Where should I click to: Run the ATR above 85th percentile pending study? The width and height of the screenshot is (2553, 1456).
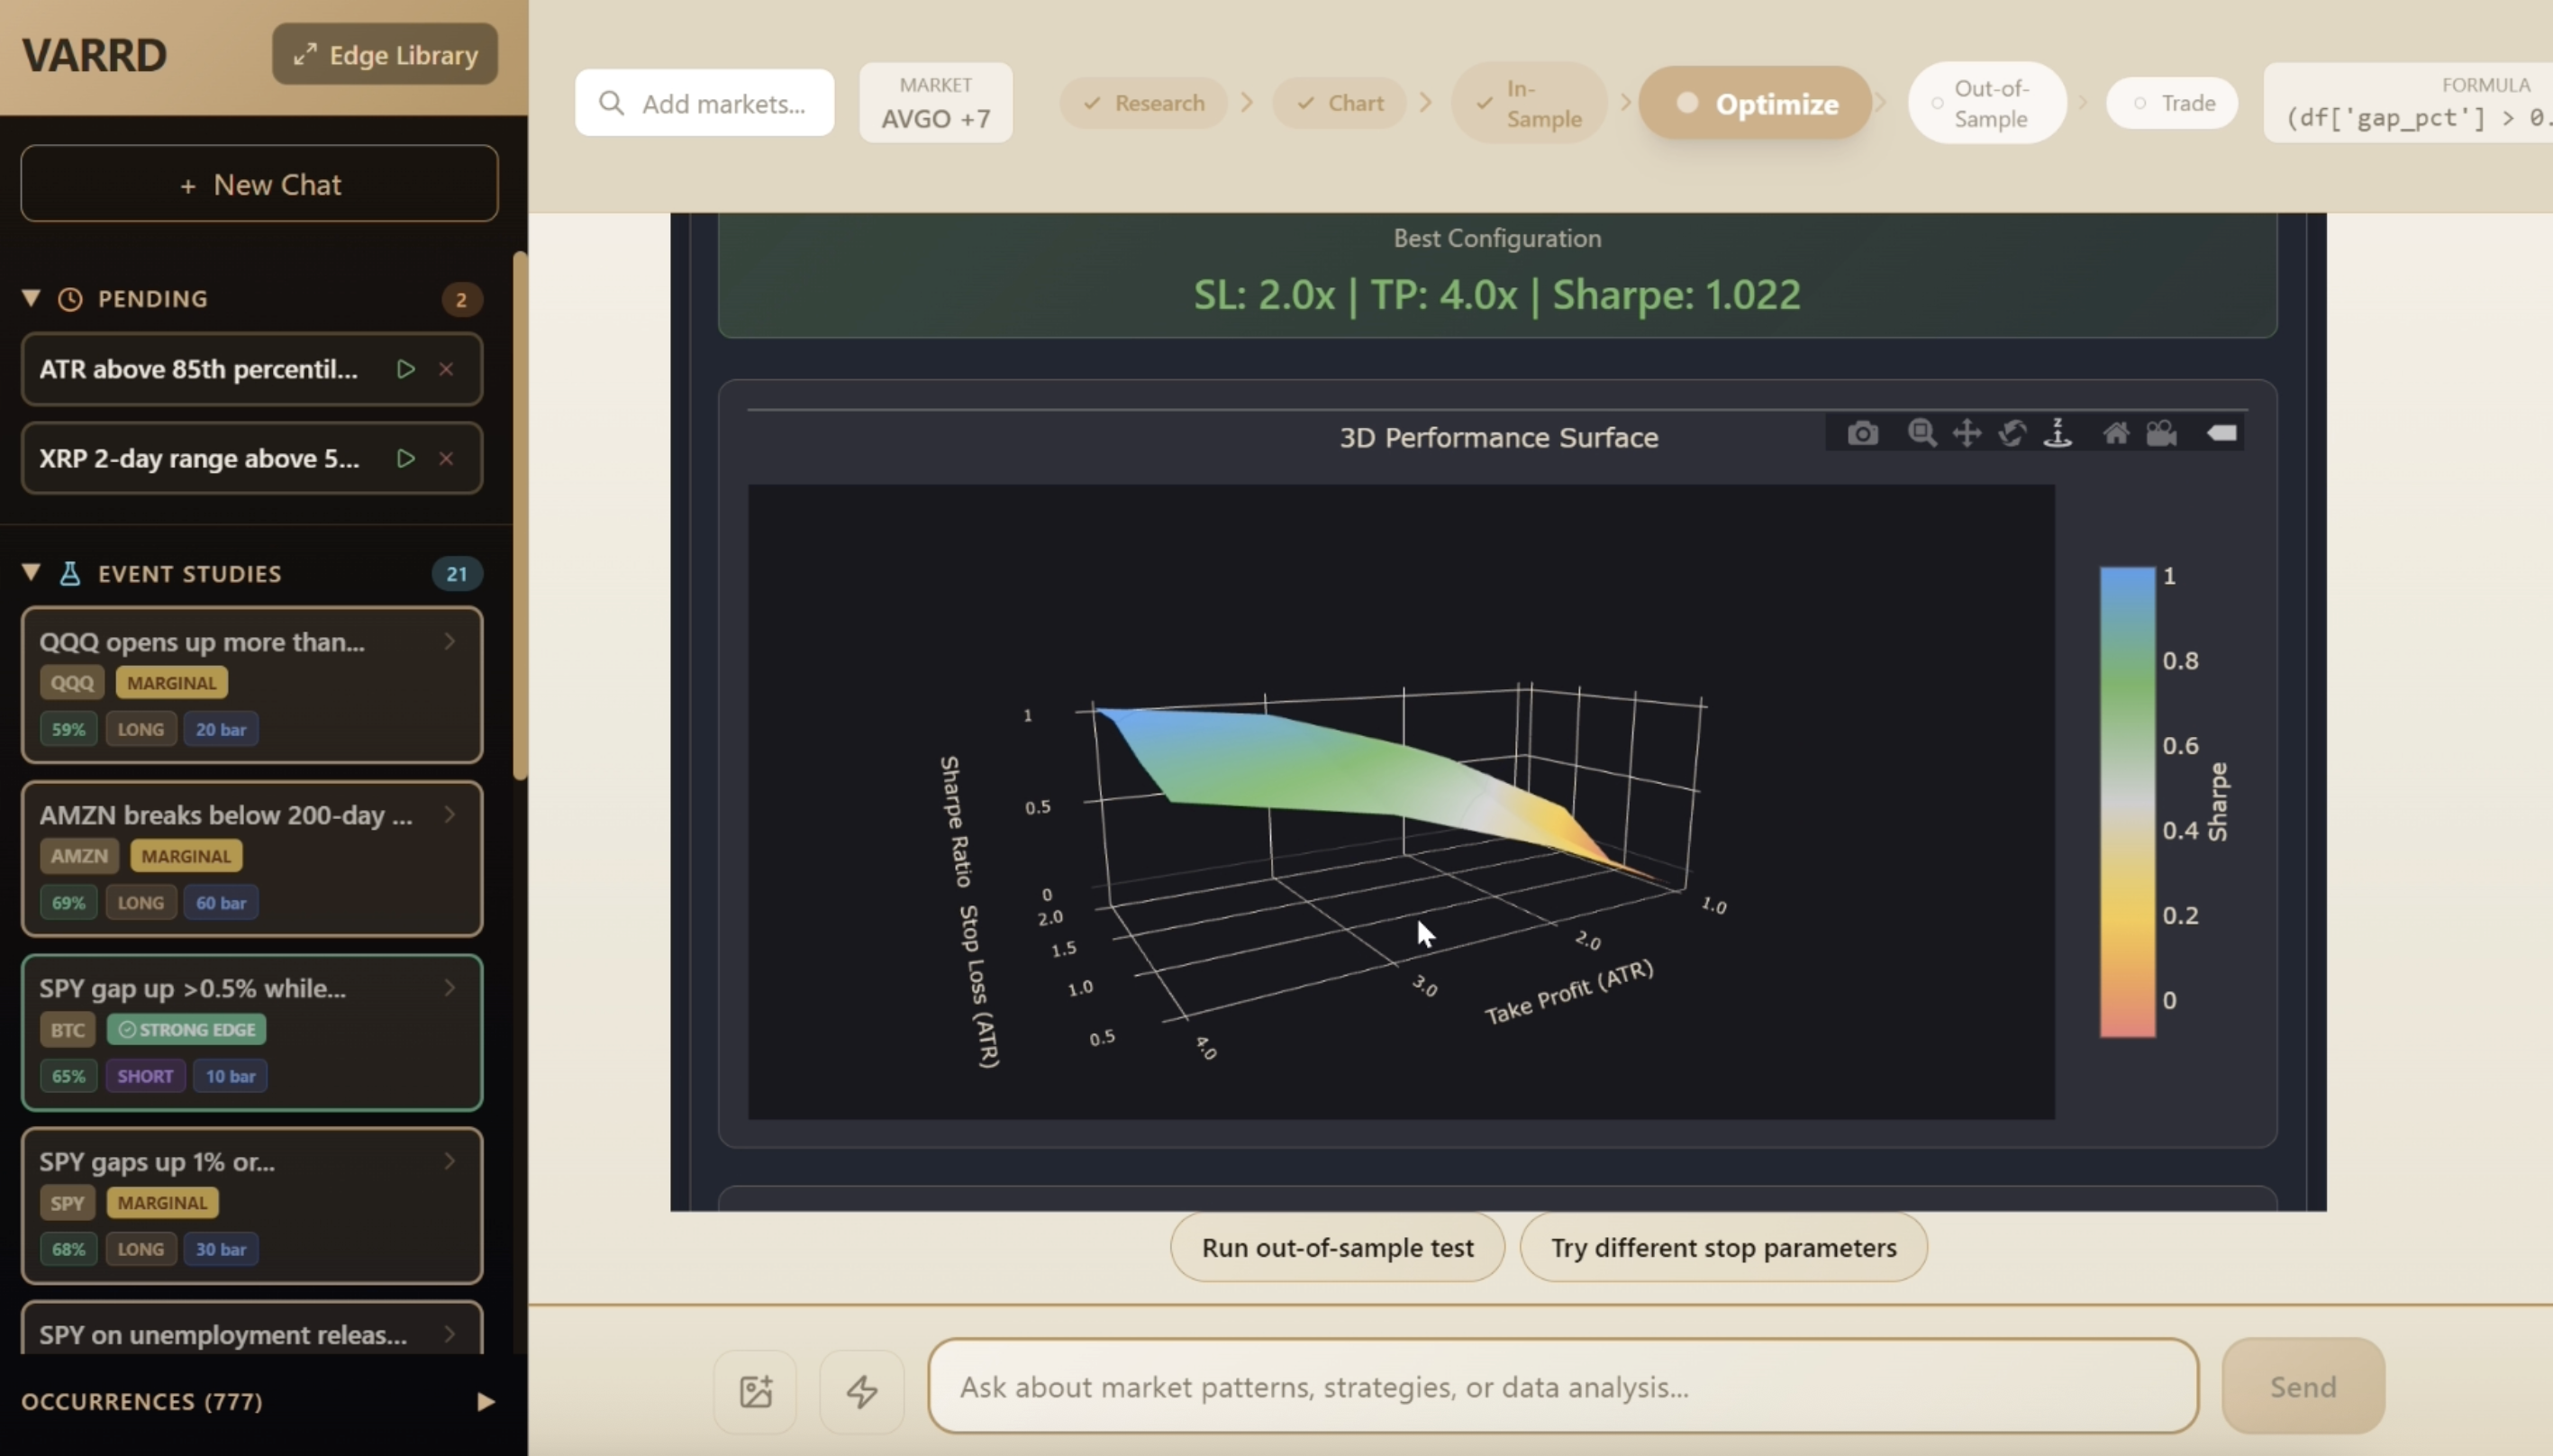(x=404, y=368)
